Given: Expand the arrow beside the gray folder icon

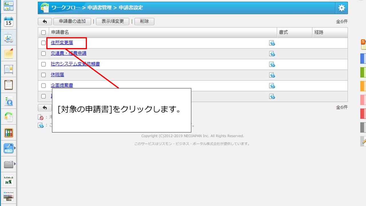Looking at the screenshot, I should click(15, 164).
